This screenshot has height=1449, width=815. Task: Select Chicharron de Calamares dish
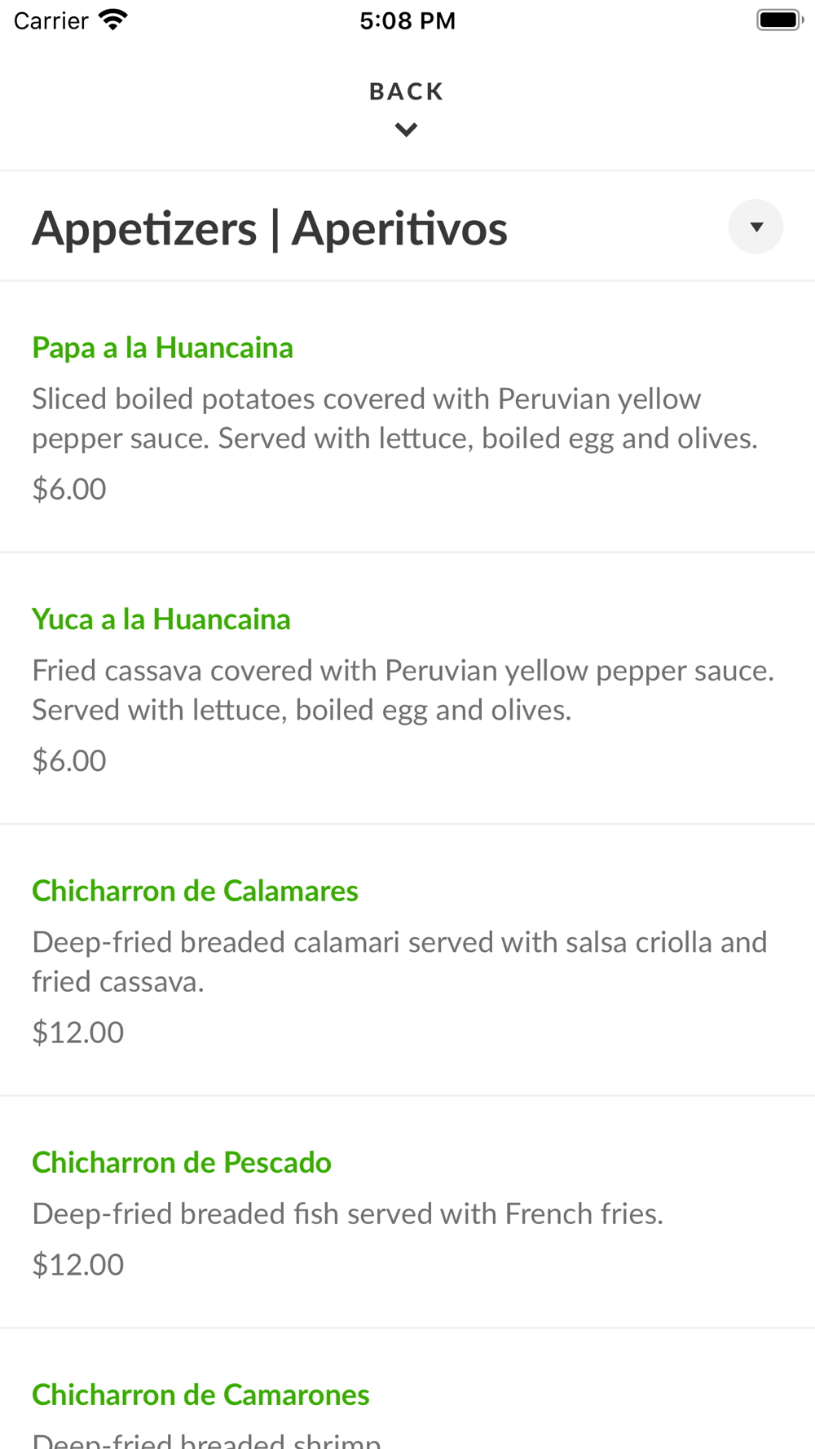195,891
